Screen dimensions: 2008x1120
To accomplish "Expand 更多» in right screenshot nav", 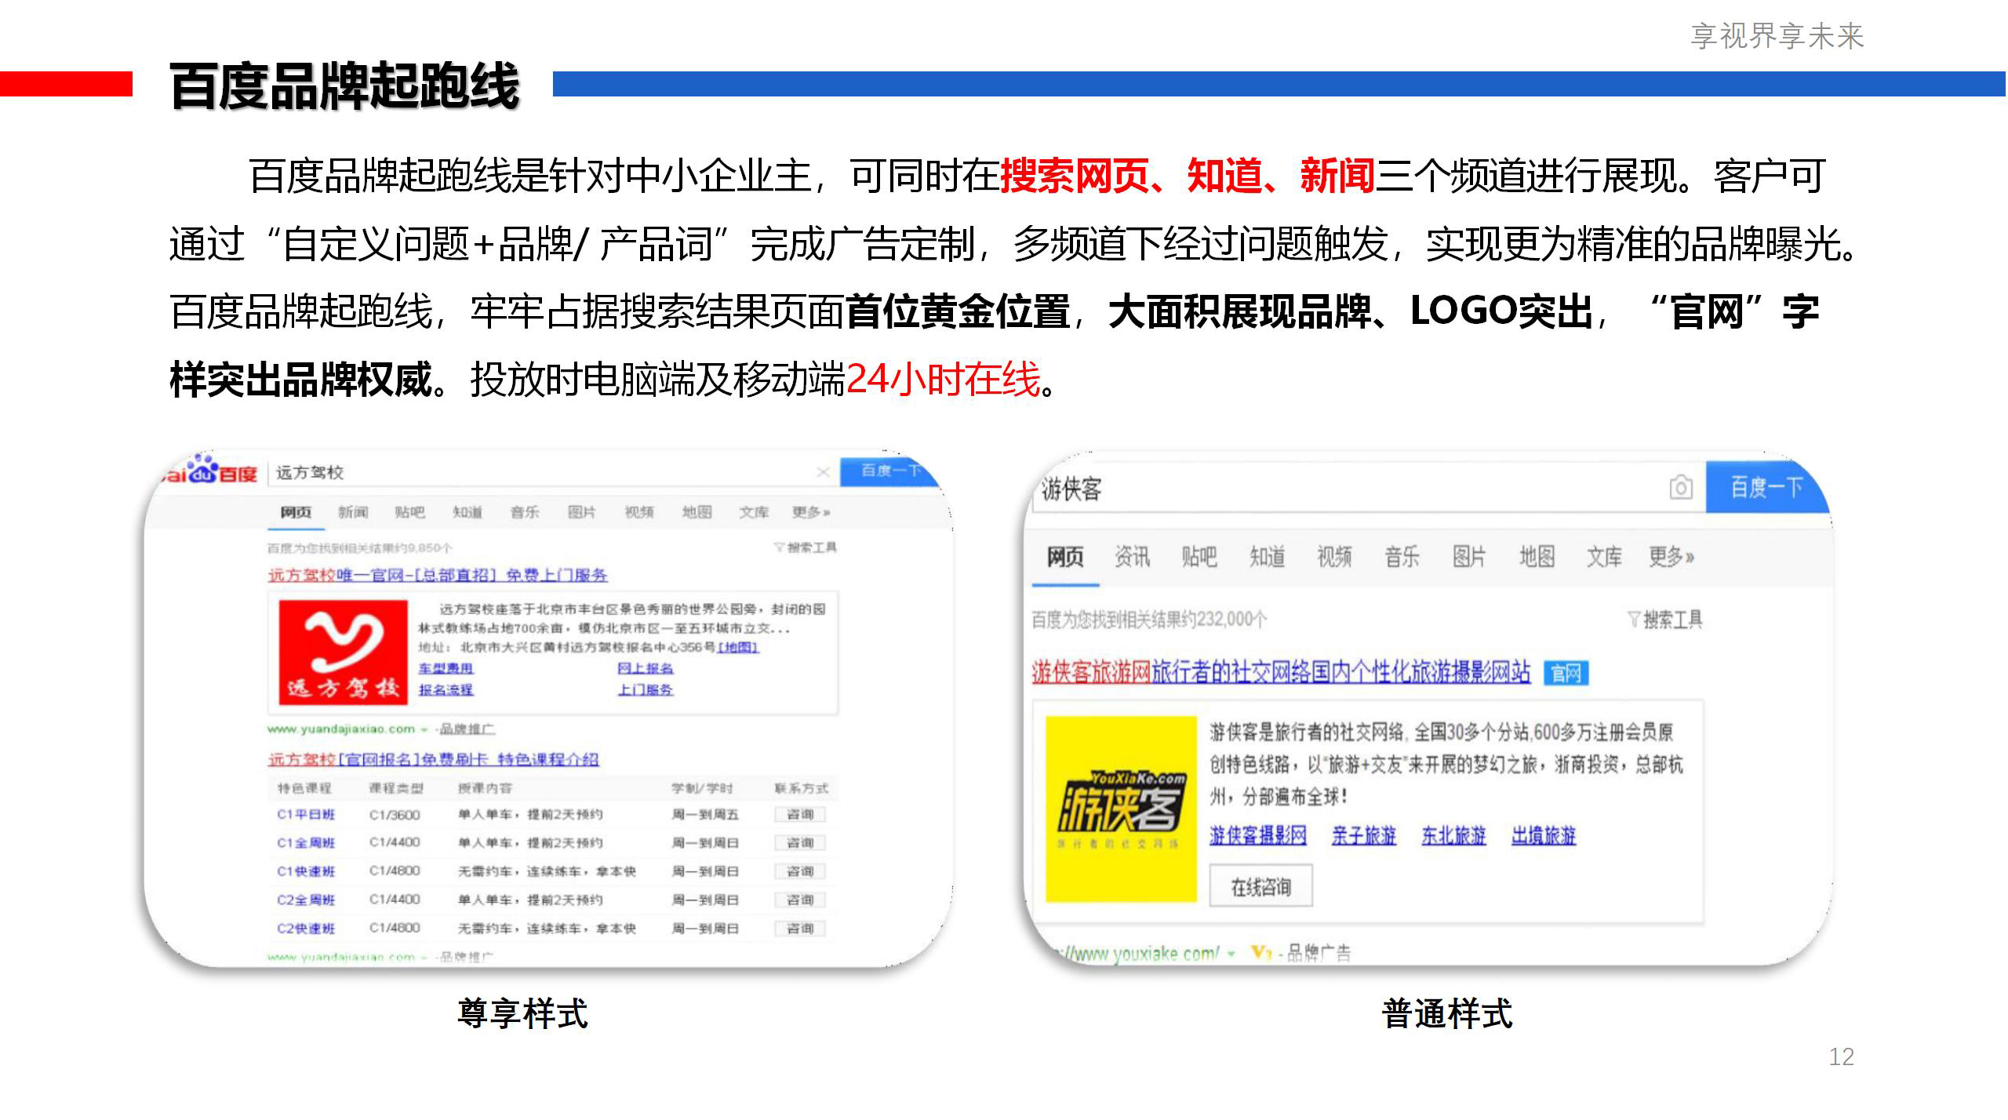I will pos(1672,557).
